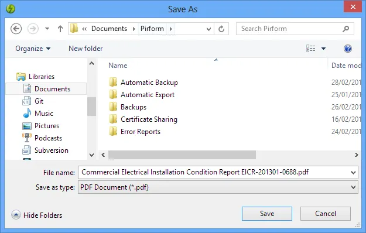Click the Documents library icon
This screenshot has height=233, width=366.
27,88
